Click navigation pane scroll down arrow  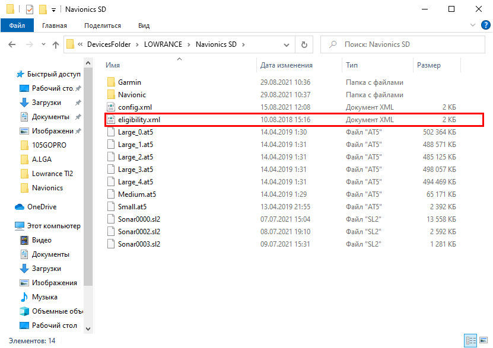(x=88, y=329)
